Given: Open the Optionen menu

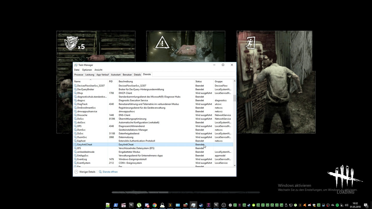Looking at the screenshot, I should [x=87, y=70].
